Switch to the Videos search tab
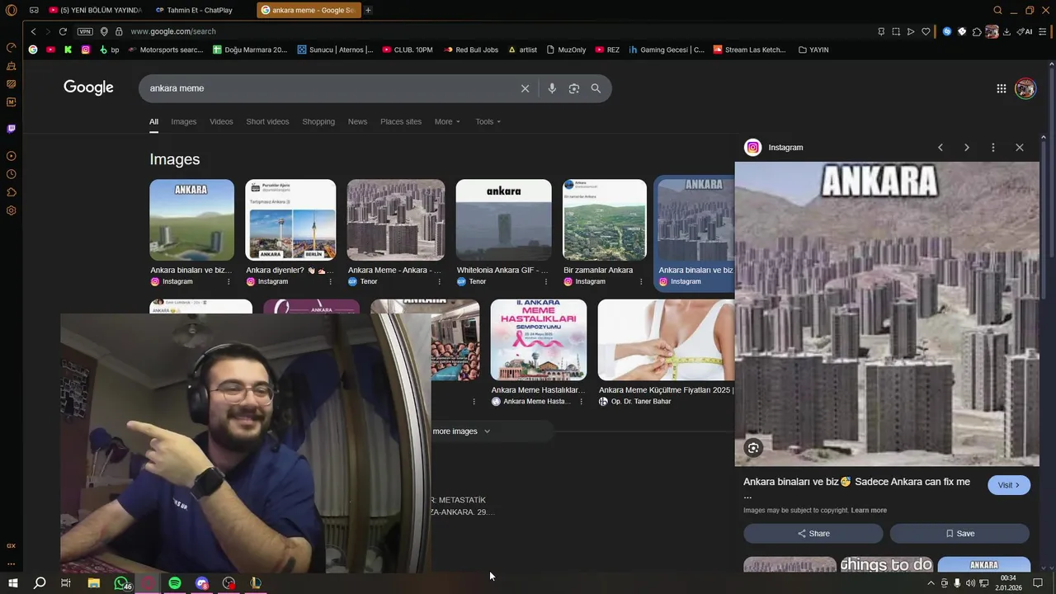Image resolution: width=1056 pixels, height=594 pixels. (x=221, y=121)
